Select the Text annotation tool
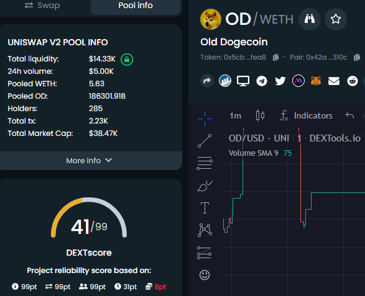 click(205, 208)
